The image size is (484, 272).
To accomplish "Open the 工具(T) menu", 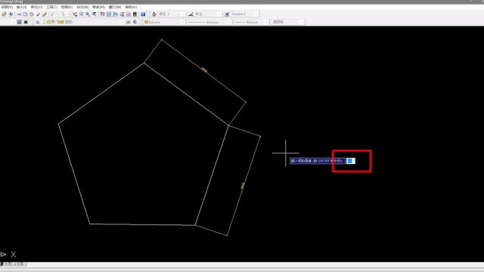I will tap(52, 7).
